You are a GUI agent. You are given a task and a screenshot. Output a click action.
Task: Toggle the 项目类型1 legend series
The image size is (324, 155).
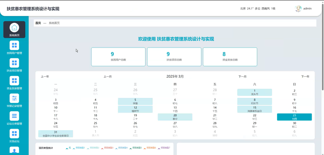[79, 148]
